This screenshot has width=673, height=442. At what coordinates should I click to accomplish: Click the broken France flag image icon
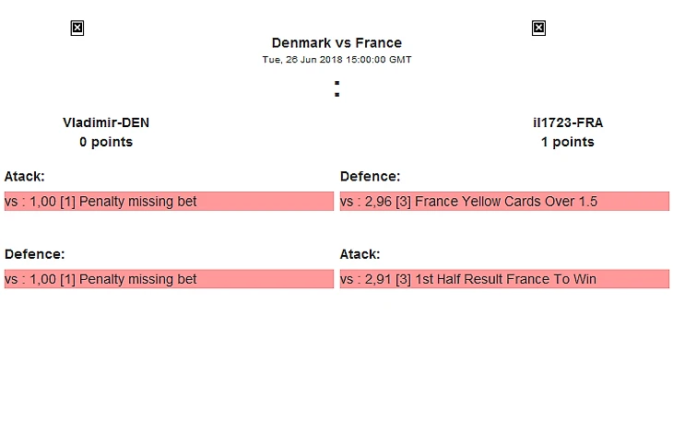click(x=538, y=29)
